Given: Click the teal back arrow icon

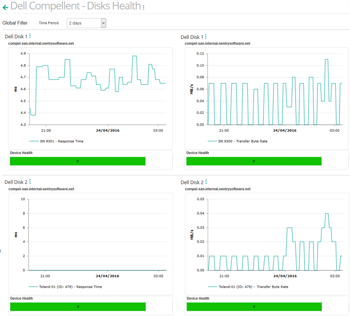Looking at the screenshot, I should pyautogui.click(x=5, y=7).
